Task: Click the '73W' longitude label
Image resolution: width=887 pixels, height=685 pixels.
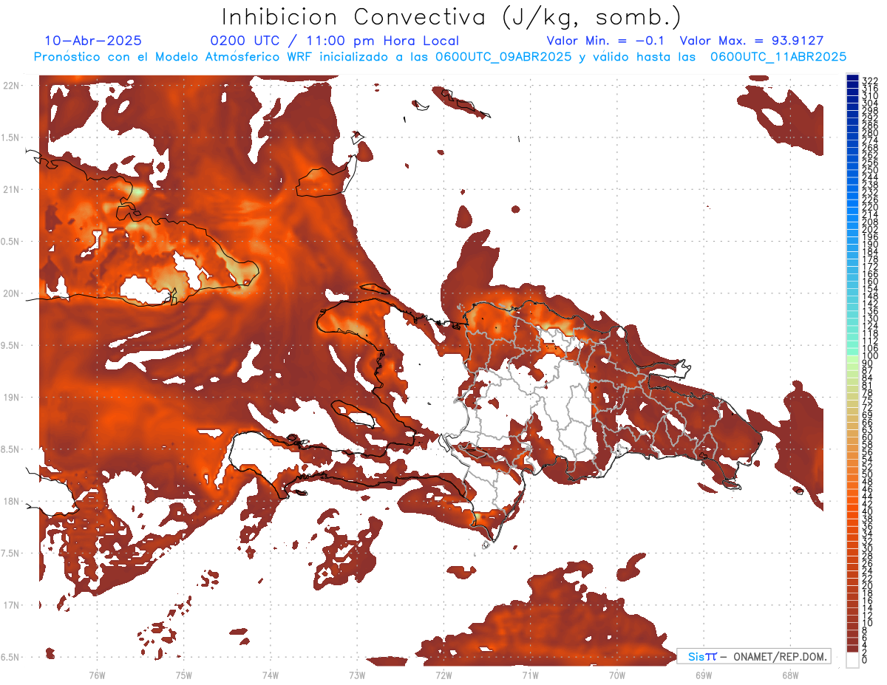Action: (x=357, y=675)
